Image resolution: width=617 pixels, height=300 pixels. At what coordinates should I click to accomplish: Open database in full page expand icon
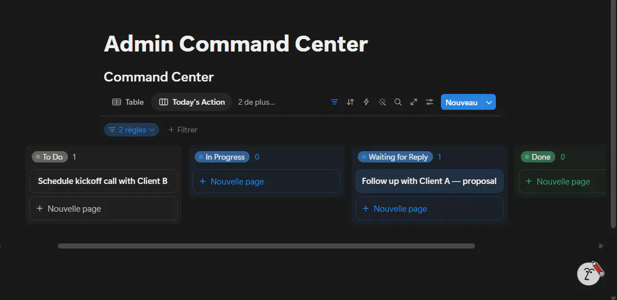coord(414,102)
